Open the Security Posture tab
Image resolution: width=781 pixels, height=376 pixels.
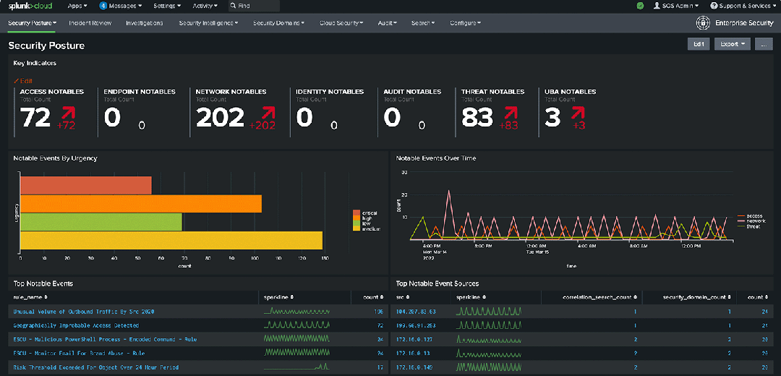click(x=33, y=23)
